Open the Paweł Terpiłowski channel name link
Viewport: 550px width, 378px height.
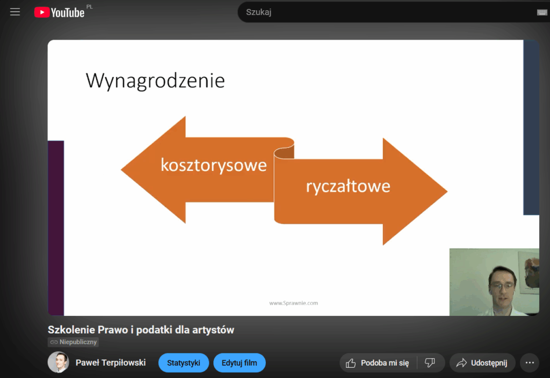pos(111,363)
